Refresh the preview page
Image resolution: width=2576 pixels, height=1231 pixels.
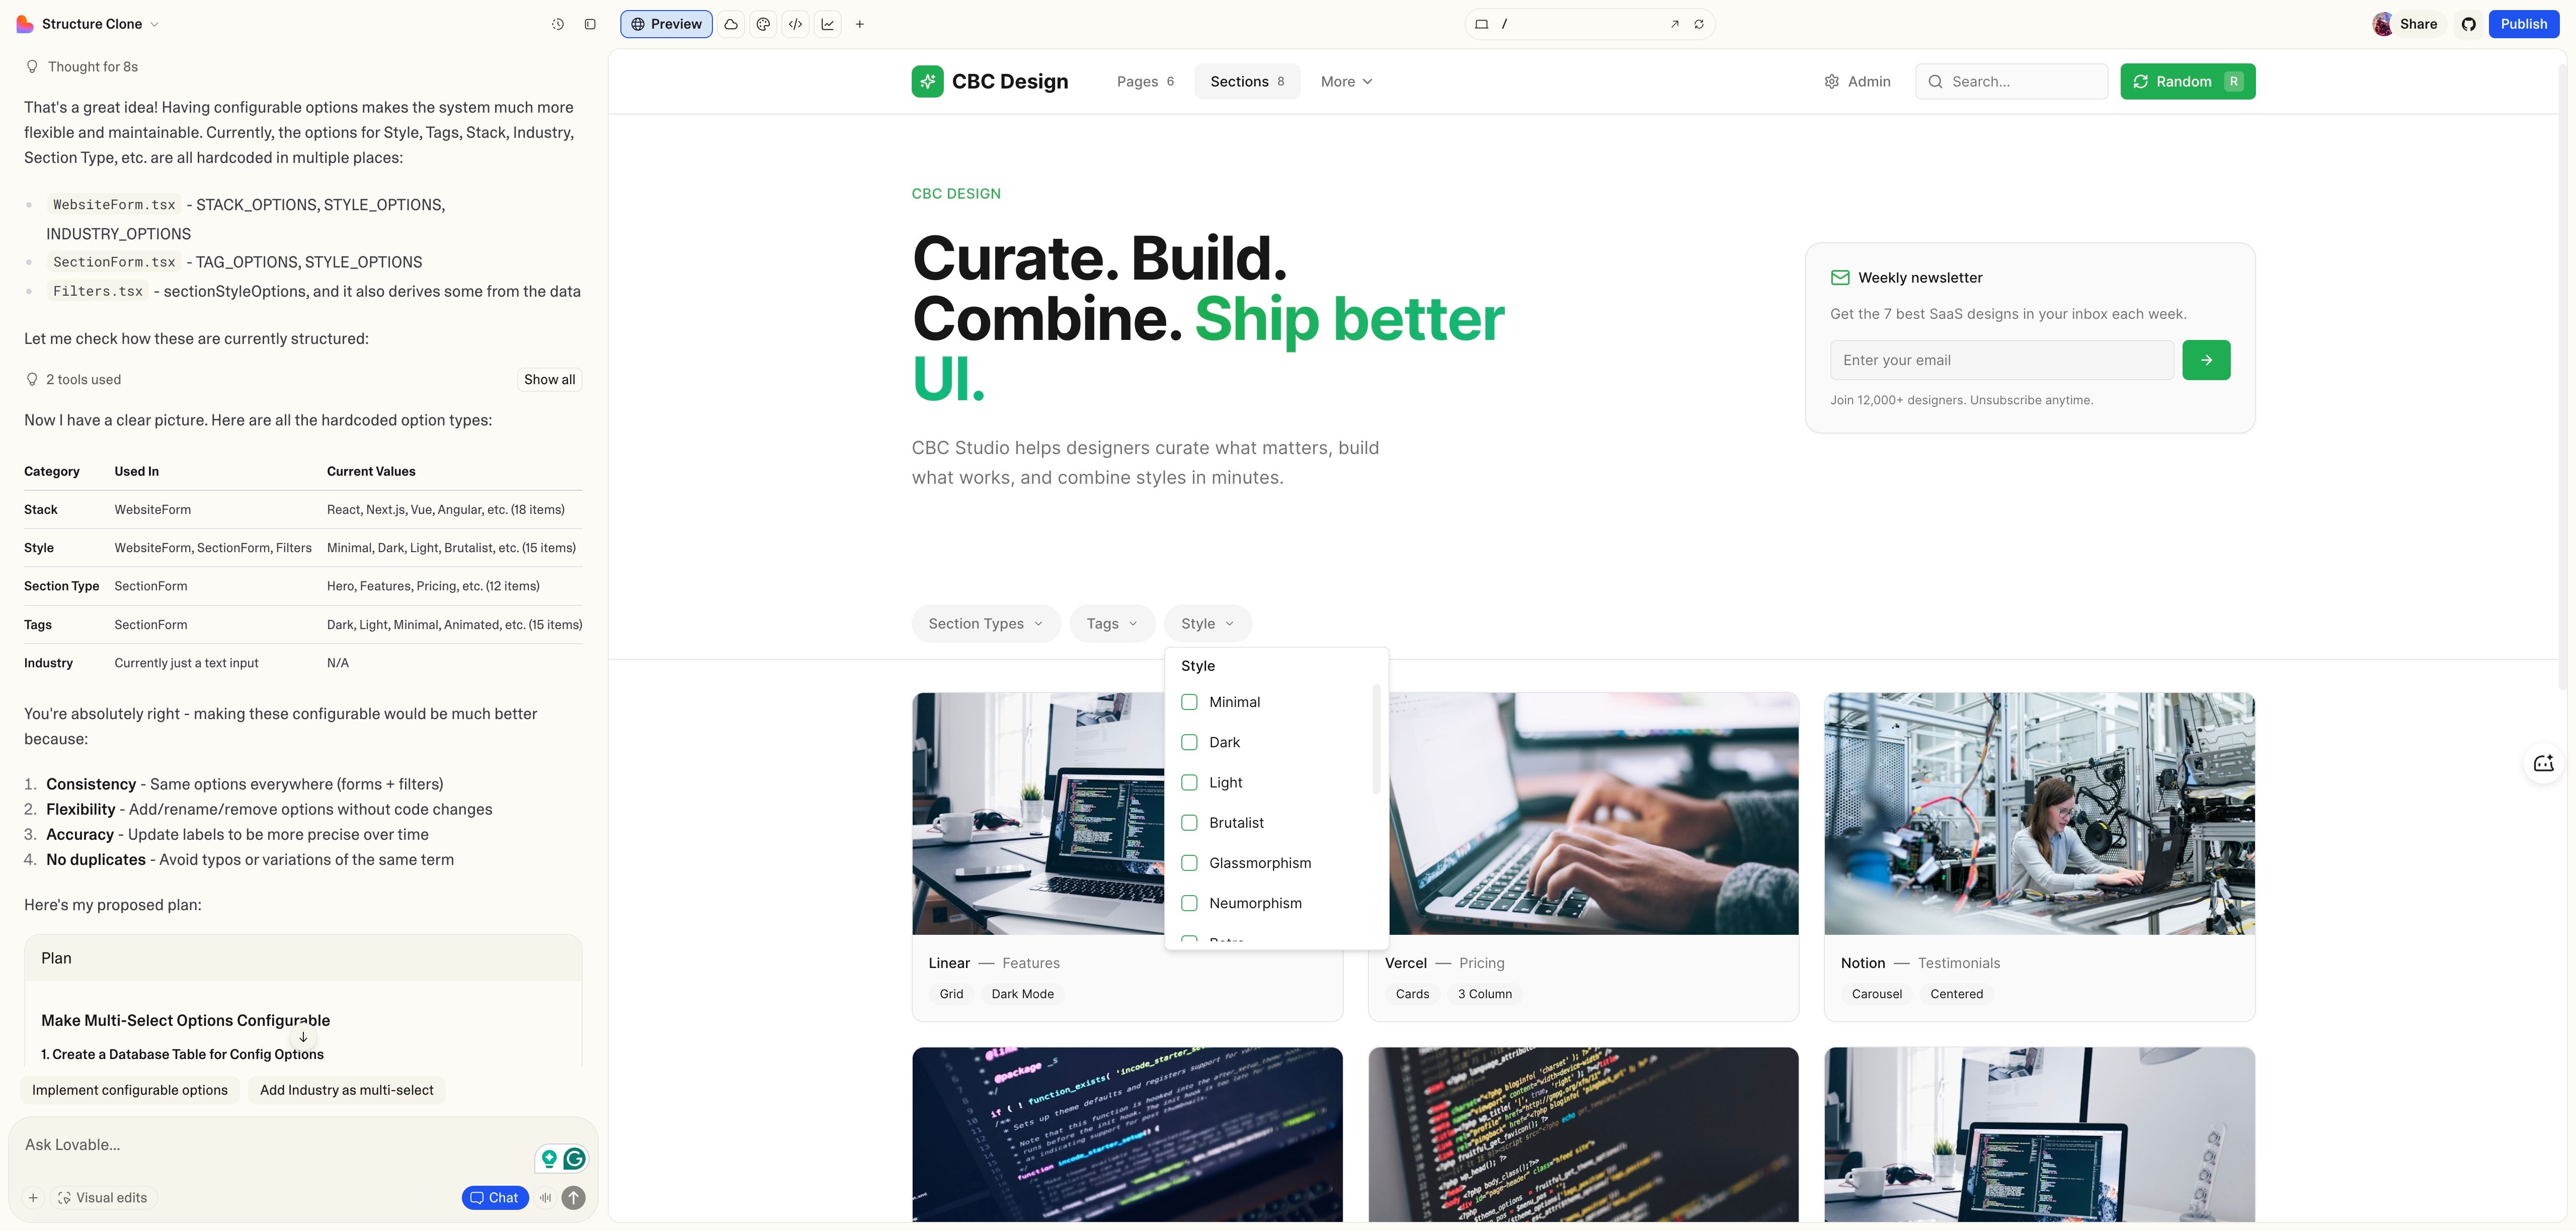[x=1699, y=24]
